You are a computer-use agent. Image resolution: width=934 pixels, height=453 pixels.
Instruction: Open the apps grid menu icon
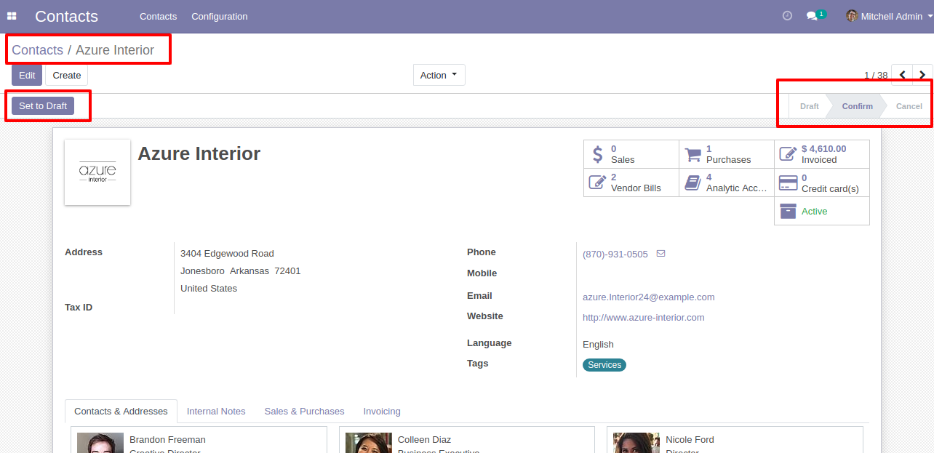pyautogui.click(x=12, y=16)
